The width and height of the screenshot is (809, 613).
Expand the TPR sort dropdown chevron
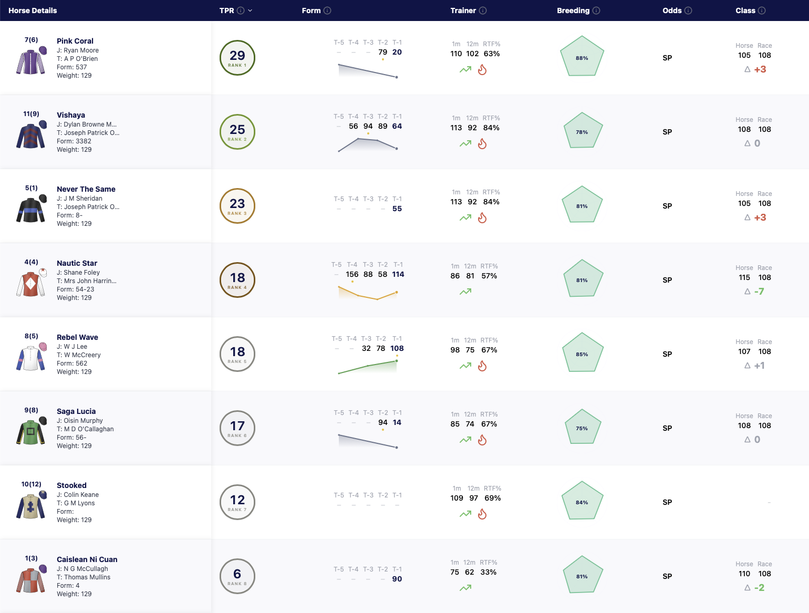[x=250, y=11]
